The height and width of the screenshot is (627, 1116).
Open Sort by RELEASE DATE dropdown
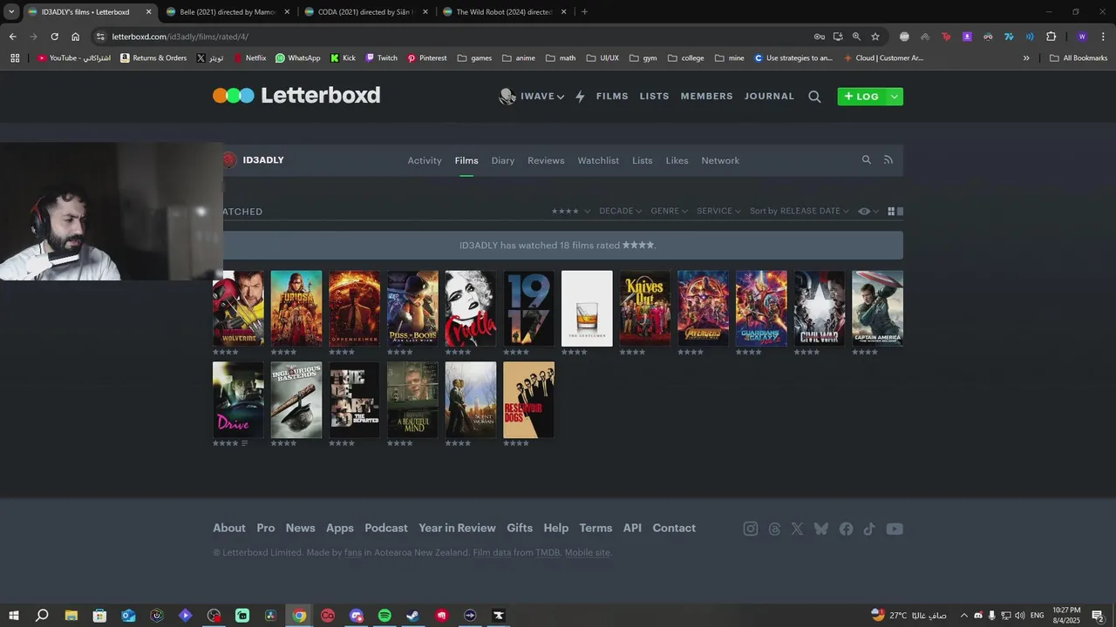pos(799,212)
